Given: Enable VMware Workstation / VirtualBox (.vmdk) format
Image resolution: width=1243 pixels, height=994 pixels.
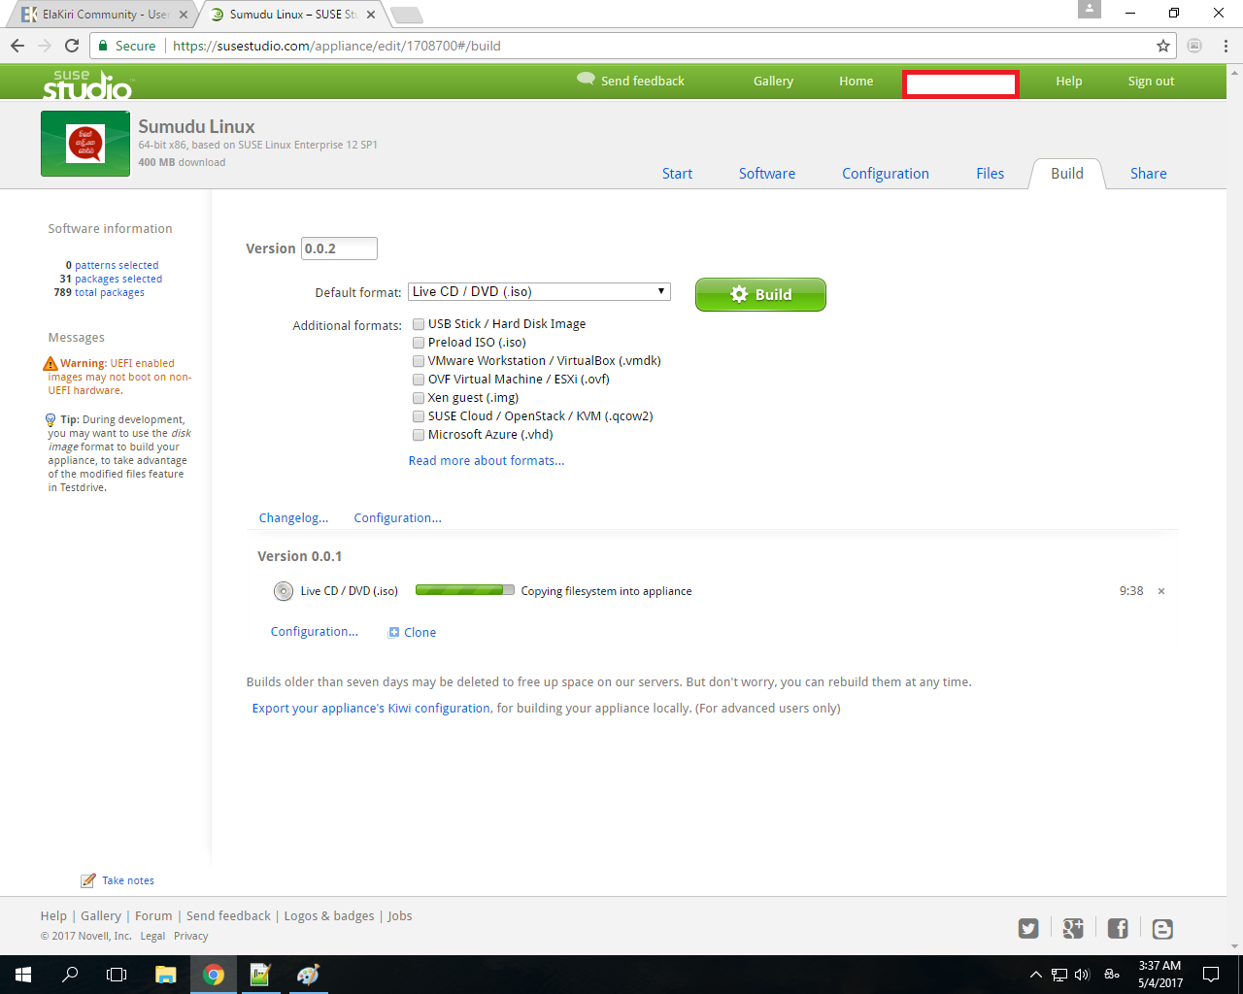Looking at the screenshot, I should [x=419, y=361].
